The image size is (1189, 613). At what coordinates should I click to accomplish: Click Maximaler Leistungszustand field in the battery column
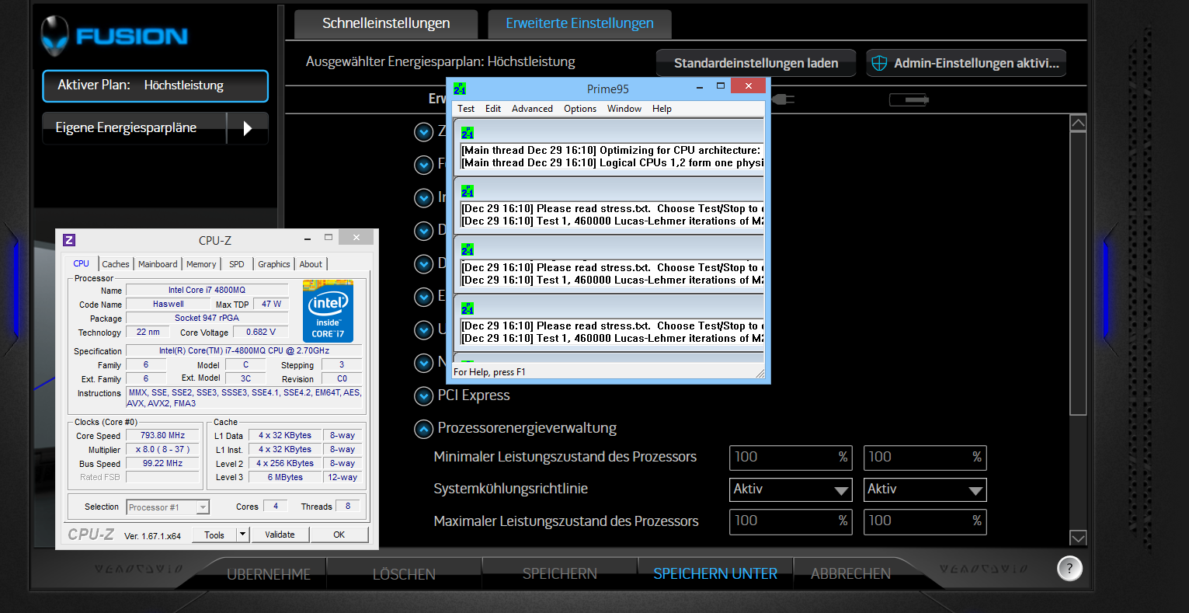[x=925, y=521]
